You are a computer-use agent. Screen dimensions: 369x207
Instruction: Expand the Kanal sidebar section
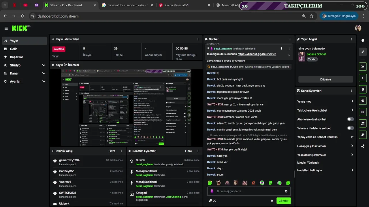44,73
